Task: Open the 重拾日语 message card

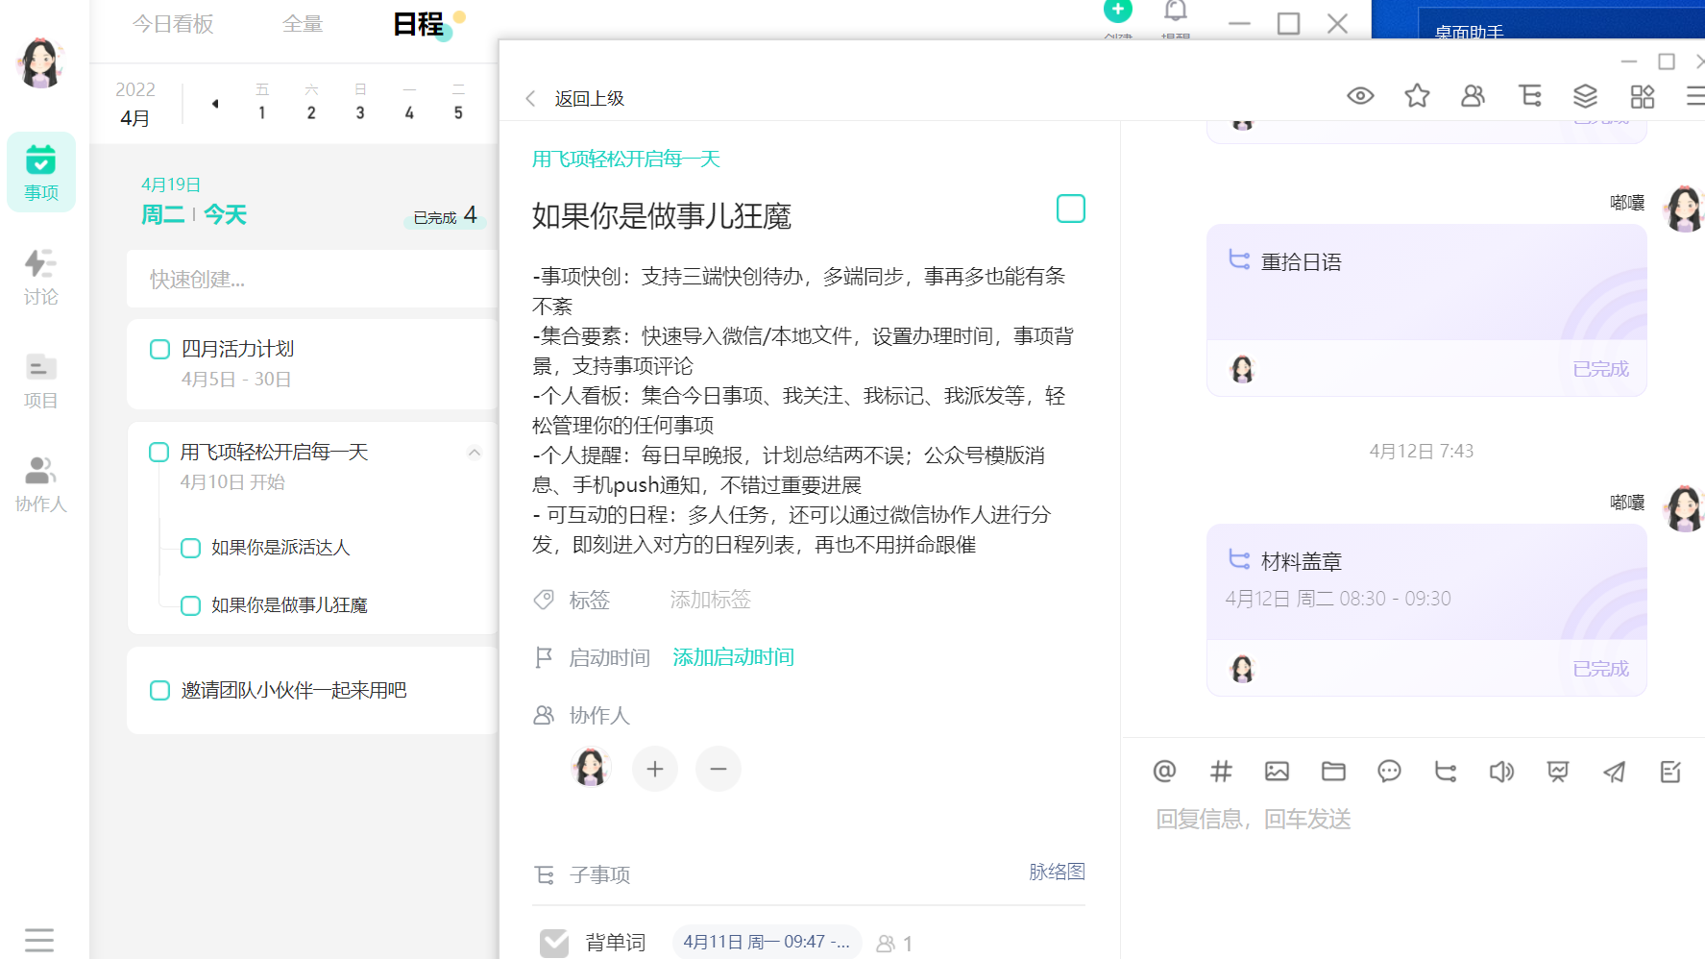Action: click(1426, 310)
